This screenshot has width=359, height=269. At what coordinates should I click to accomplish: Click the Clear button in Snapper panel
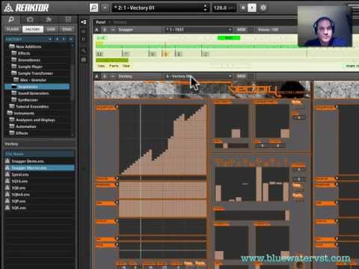click(x=126, y=66)
